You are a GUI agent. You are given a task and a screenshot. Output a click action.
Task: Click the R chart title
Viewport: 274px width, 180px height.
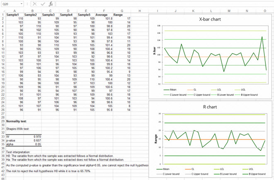pyautogui.click(x=210, y=107)
